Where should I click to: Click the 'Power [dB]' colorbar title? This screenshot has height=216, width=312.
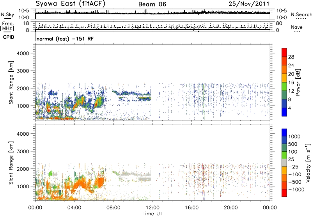coord(298,82)
